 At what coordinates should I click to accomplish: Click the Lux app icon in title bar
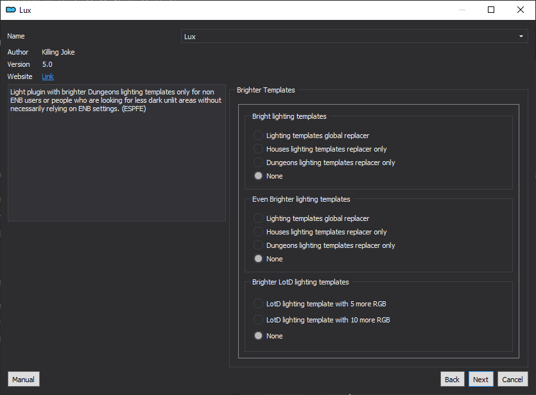11,10
